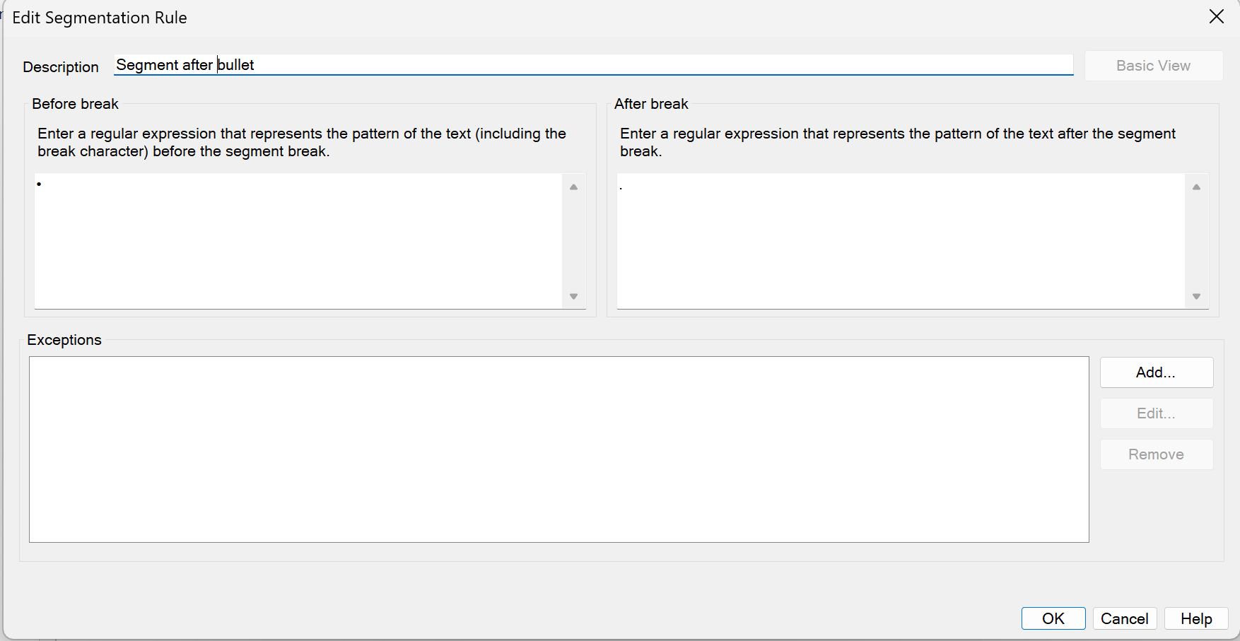Viewport: 1240px width, 641px height.
Task: Focus the Before break regex box
Action: click(x=298, y=240)
